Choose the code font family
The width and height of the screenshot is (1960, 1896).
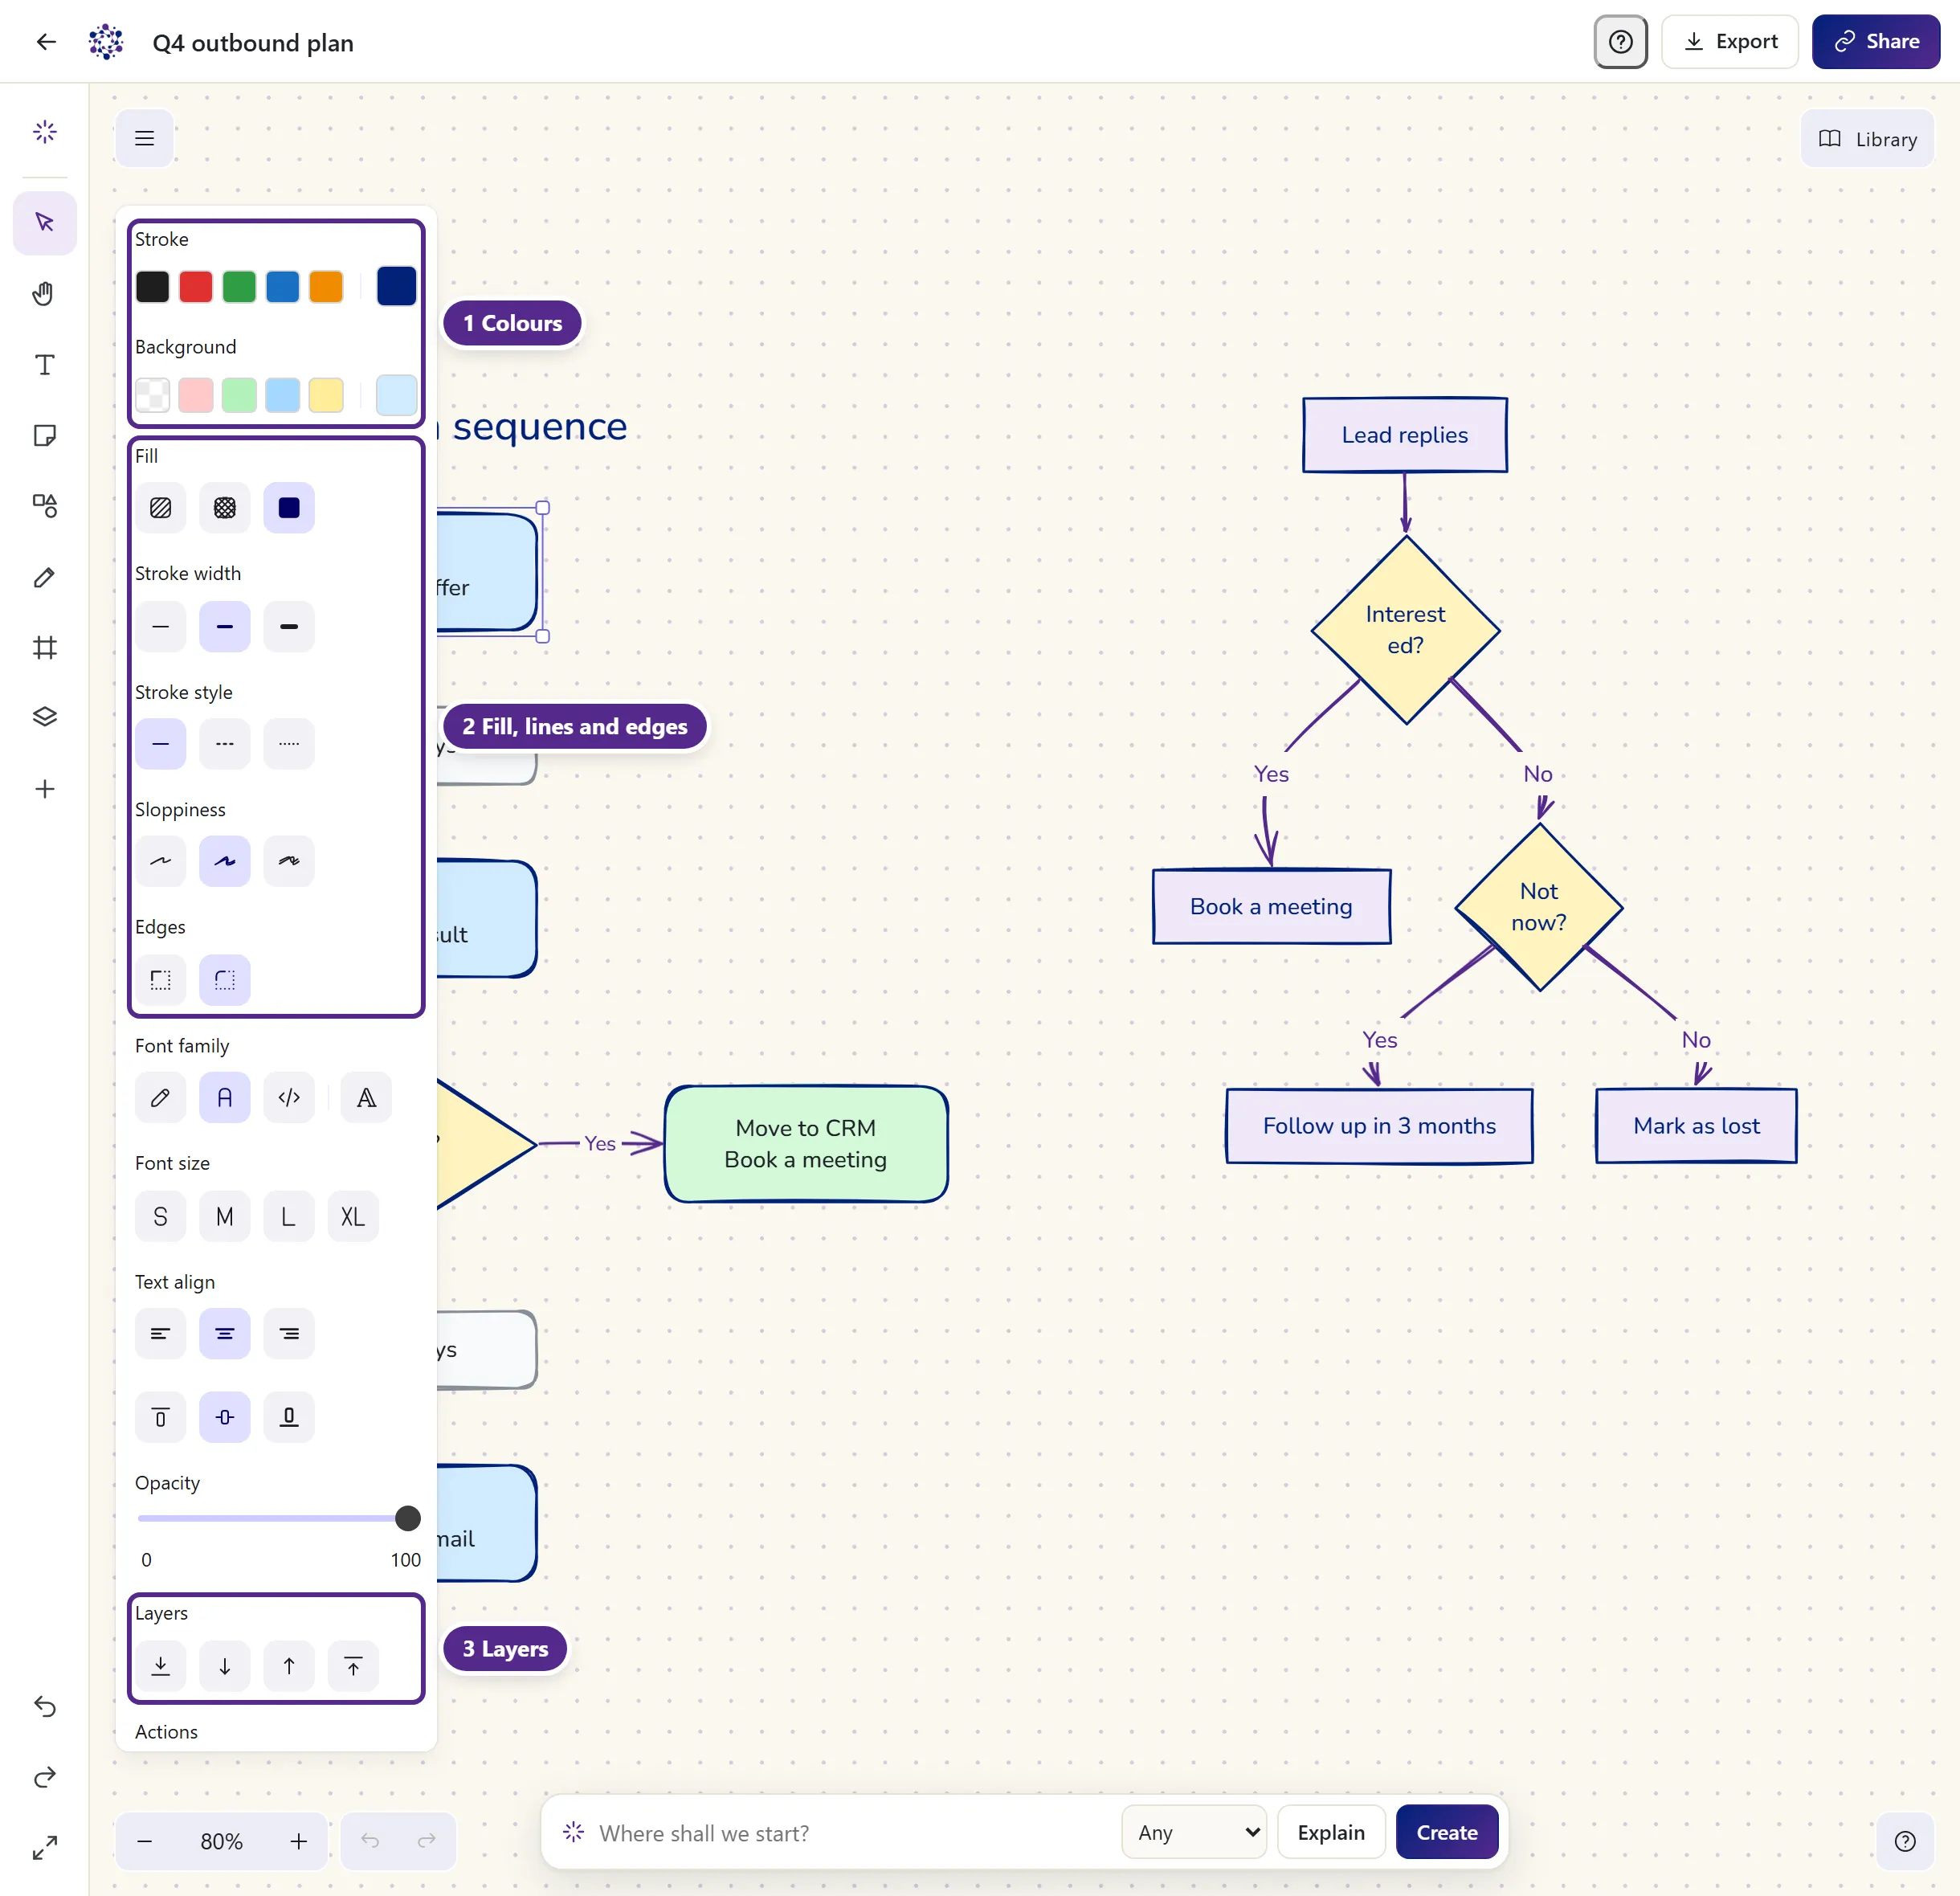point(289,1098)
